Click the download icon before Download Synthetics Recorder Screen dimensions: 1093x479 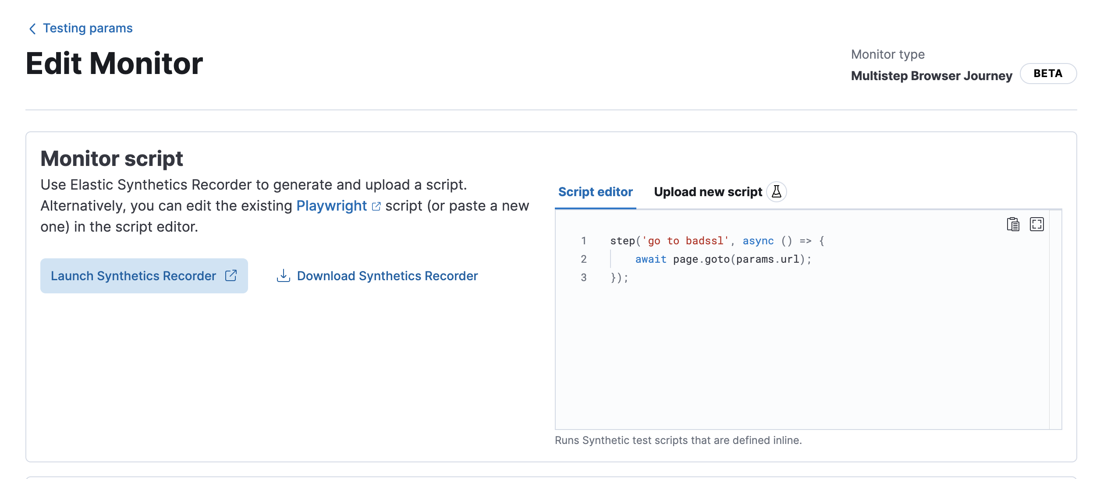pyautogui.click(x=283, y=276)
